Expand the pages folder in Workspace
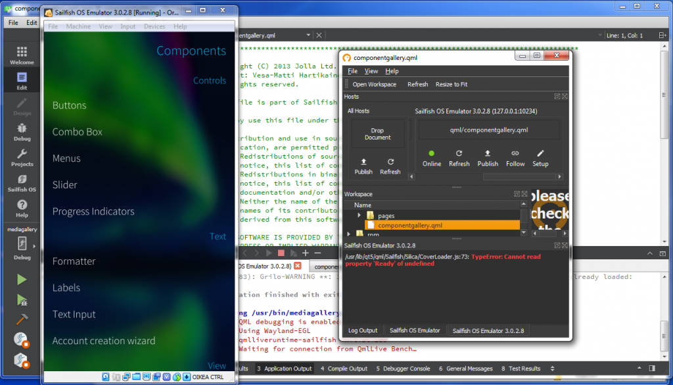The image size is (673, 385). [360, 215]
